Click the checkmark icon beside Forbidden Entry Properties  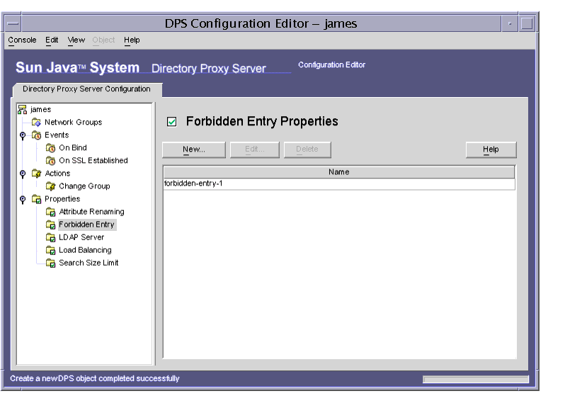[x=172, y=121]
